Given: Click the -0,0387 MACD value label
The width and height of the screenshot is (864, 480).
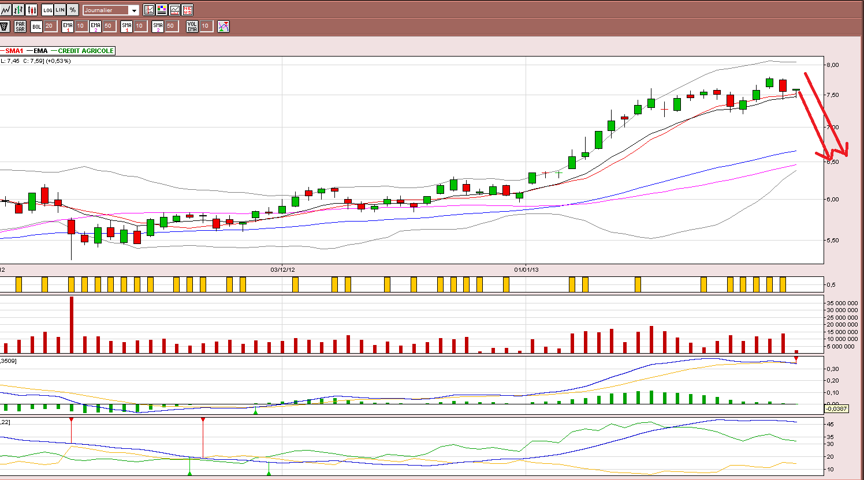Looking at the screenshot, I should pos(836,408).
